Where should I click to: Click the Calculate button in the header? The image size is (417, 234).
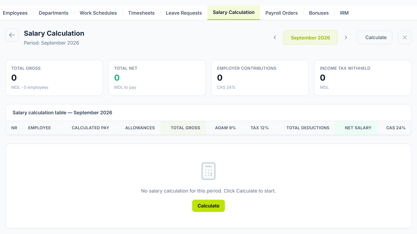374,37
